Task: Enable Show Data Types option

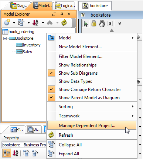Action: coord(92,81)
